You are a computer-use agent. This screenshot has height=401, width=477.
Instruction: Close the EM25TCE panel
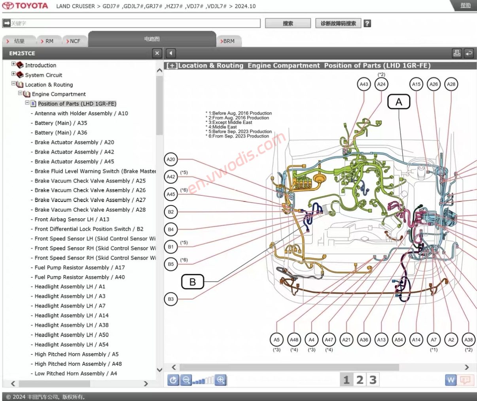click(157, 53)
